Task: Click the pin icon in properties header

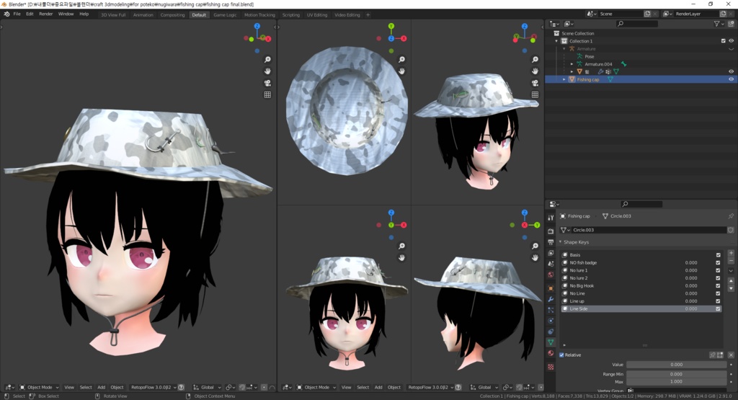Action: 731,216
